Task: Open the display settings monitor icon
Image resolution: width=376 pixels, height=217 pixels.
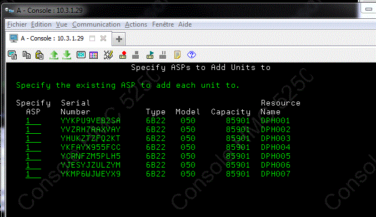Action: pos(81,55)
